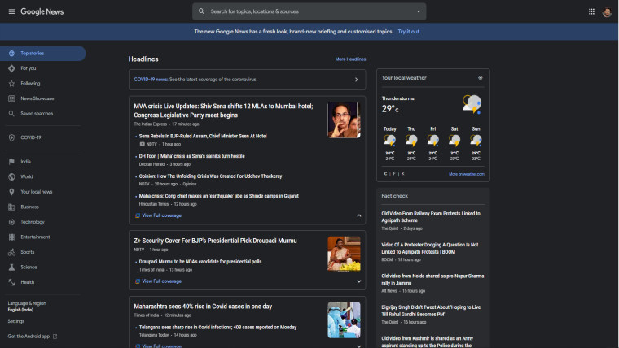This screenshot has width=619, height=348.
Task: Open Maharashtra sees 40% rise headline
Action: [203, 307]
